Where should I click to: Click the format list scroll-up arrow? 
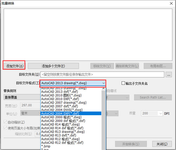[x=103, y=88]
